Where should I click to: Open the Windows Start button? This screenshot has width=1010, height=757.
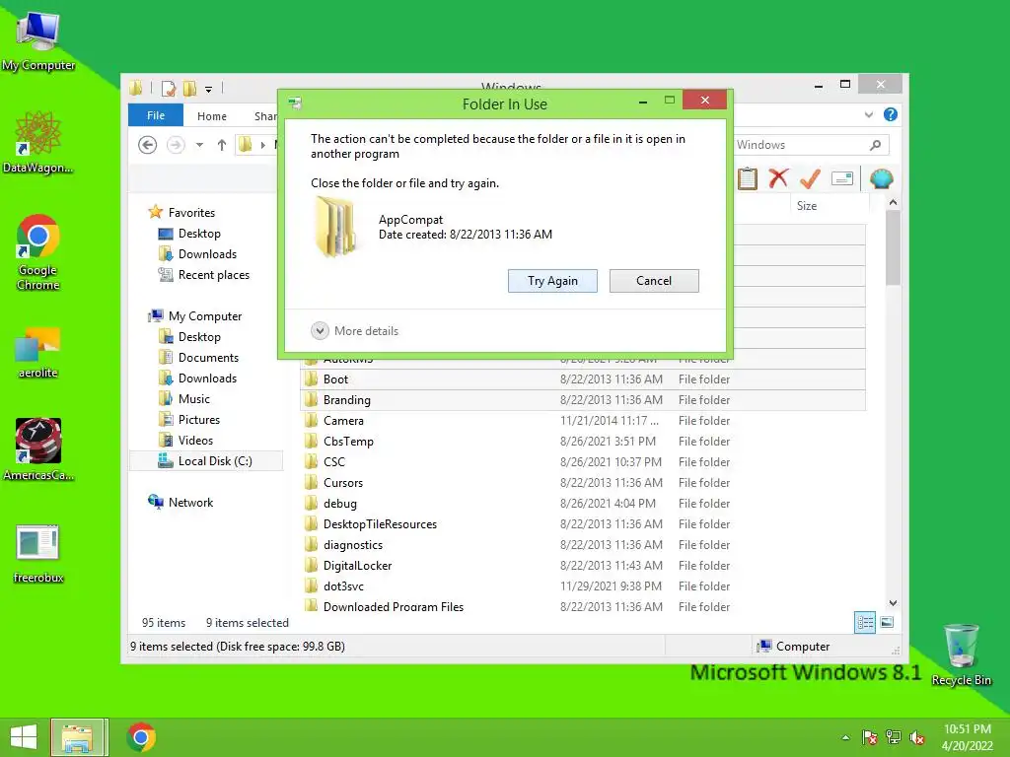point(24,737)
